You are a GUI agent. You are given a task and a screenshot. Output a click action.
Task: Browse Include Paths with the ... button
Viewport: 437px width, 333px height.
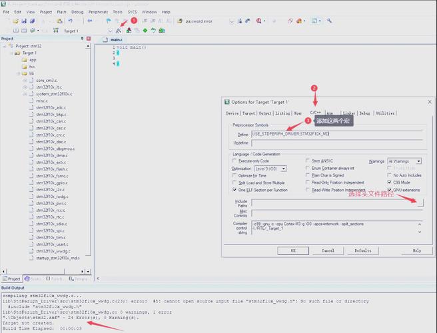420,204
